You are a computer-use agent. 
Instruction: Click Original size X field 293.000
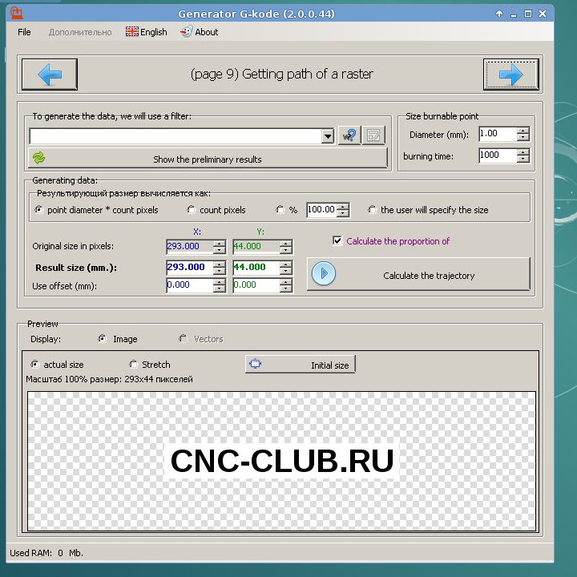[189, 246]
